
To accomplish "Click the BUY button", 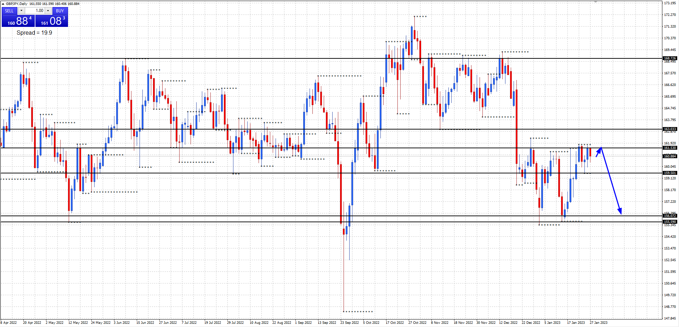I will click(x=60, y=11).
